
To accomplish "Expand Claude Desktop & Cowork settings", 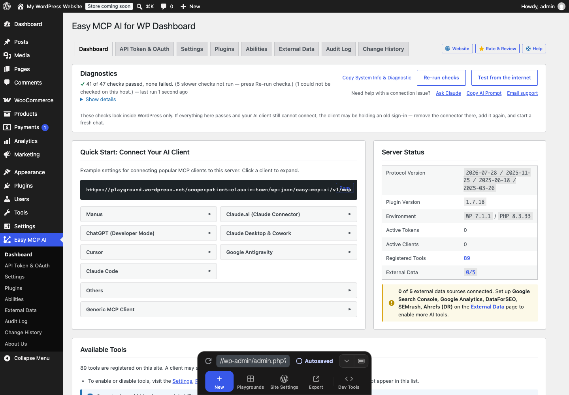I will click(x=288, y=233).
